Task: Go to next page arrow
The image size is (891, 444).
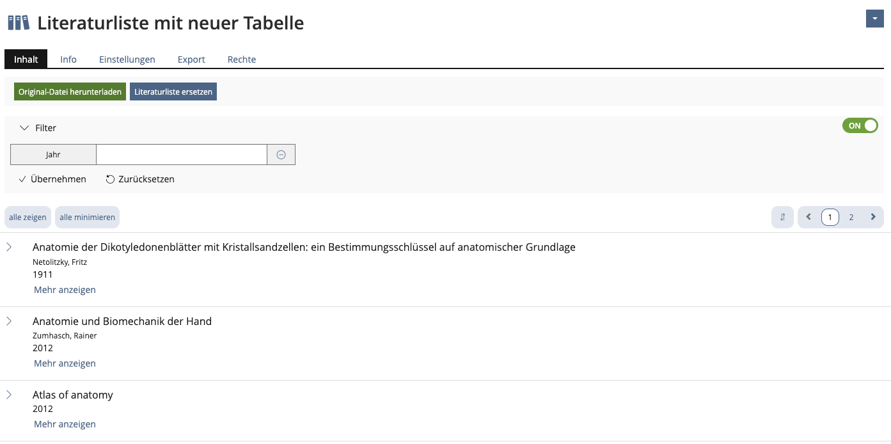Action: tap(873, 217)
